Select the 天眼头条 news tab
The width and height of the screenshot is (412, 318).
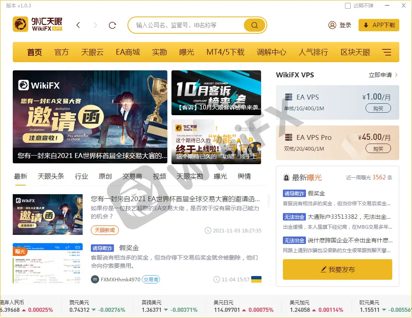51,176
